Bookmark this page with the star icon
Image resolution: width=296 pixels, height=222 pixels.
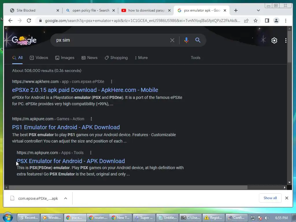[256, 21]
